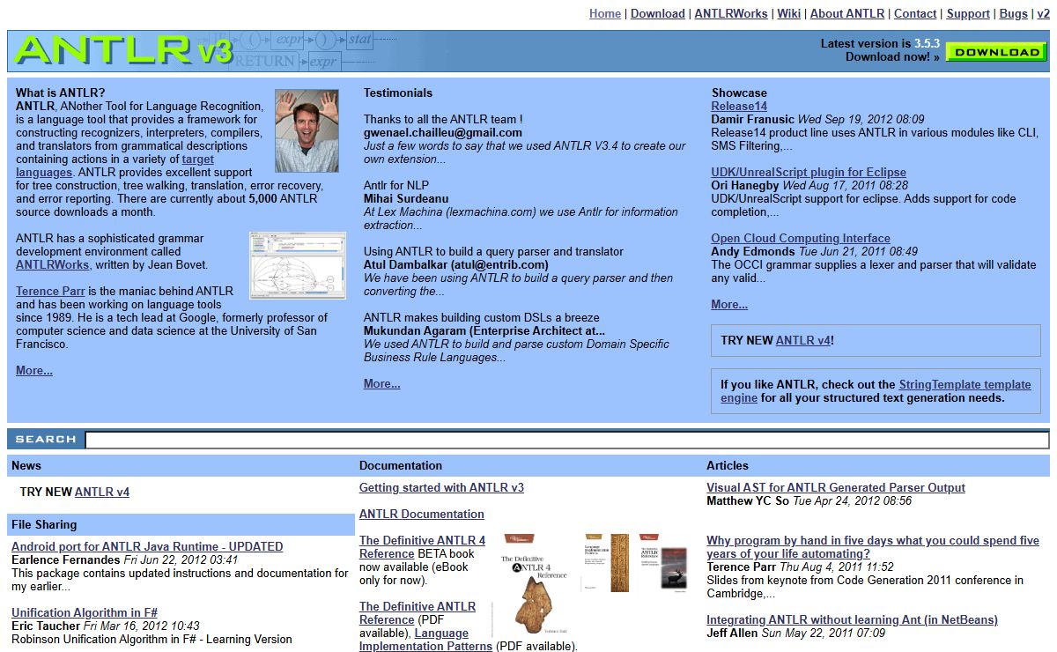Click the 'Articles' section heading
The height and width of the screenshot is (652, 1057).
728,465
